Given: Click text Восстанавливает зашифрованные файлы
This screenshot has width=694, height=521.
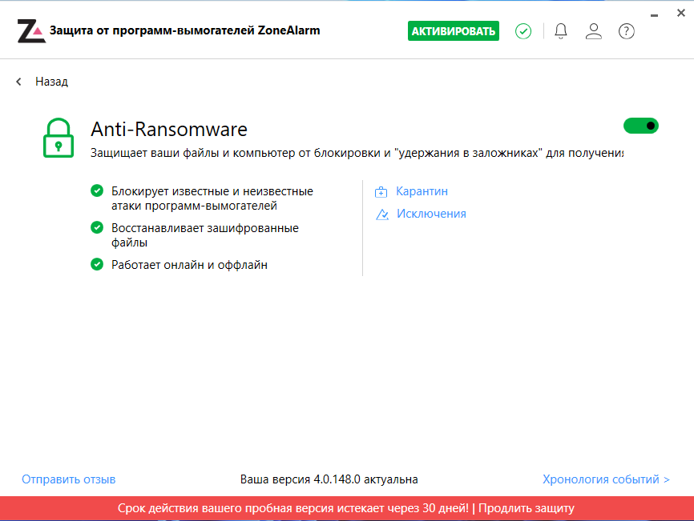Looking at the screenshot, I should tap(205, 235).
